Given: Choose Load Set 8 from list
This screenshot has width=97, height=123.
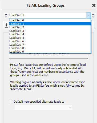Looking at the screenshot, I should click(50, 48).
